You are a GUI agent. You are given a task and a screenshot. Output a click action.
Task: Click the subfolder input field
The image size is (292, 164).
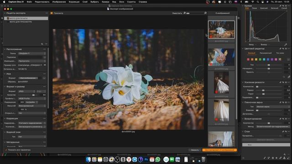point(30,57)
